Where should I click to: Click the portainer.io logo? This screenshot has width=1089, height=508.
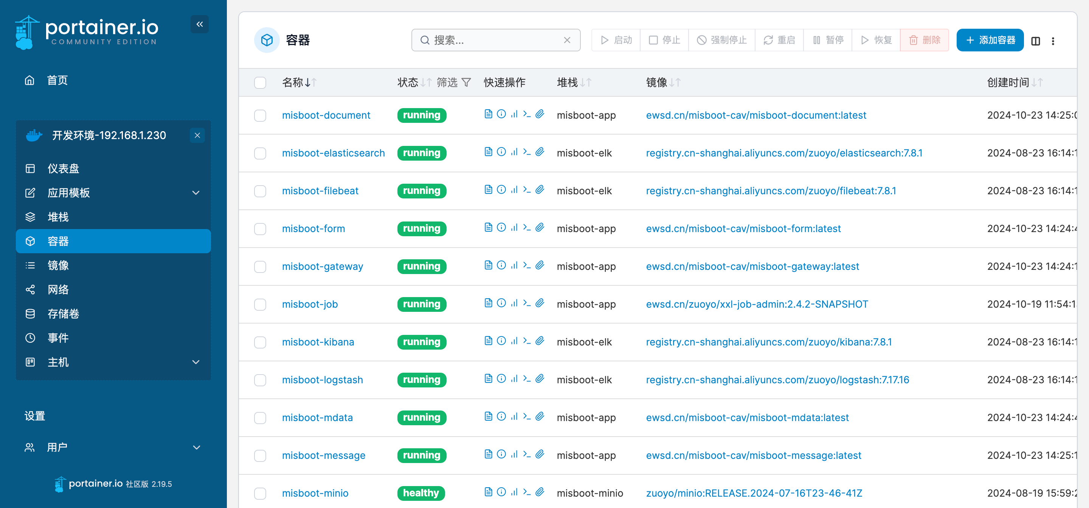click(87, 32)
